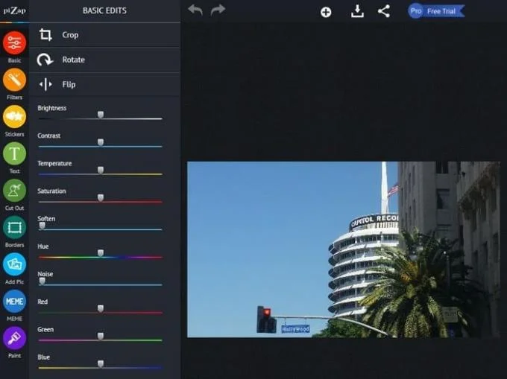
Task: Open the Filters tool in sidebar
Action: tap(14, 80)
